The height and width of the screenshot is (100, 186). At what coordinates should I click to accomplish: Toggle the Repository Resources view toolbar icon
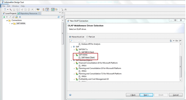[53, 9]
